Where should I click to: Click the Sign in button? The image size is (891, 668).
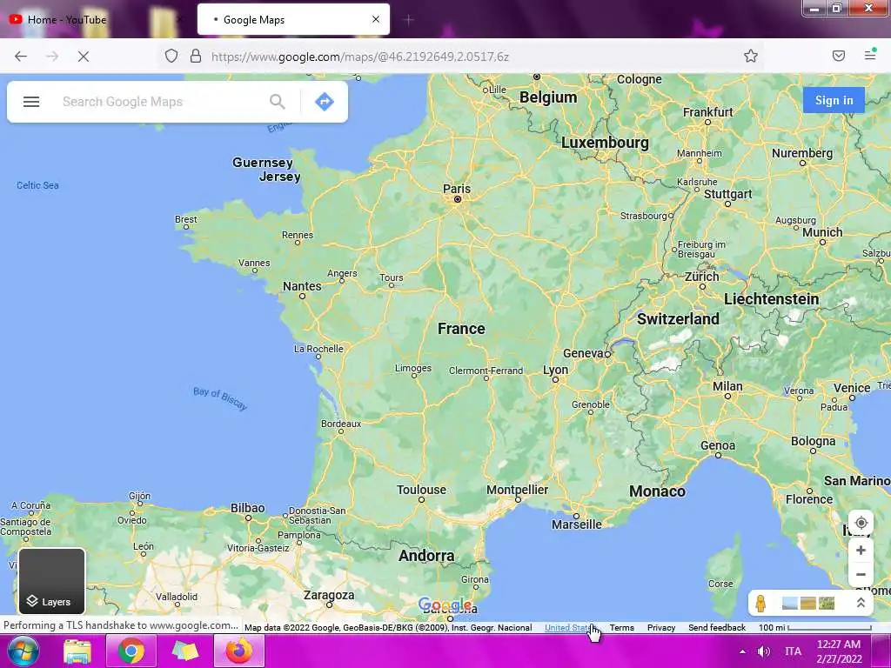pyautogui.click(x=834, y=100)
